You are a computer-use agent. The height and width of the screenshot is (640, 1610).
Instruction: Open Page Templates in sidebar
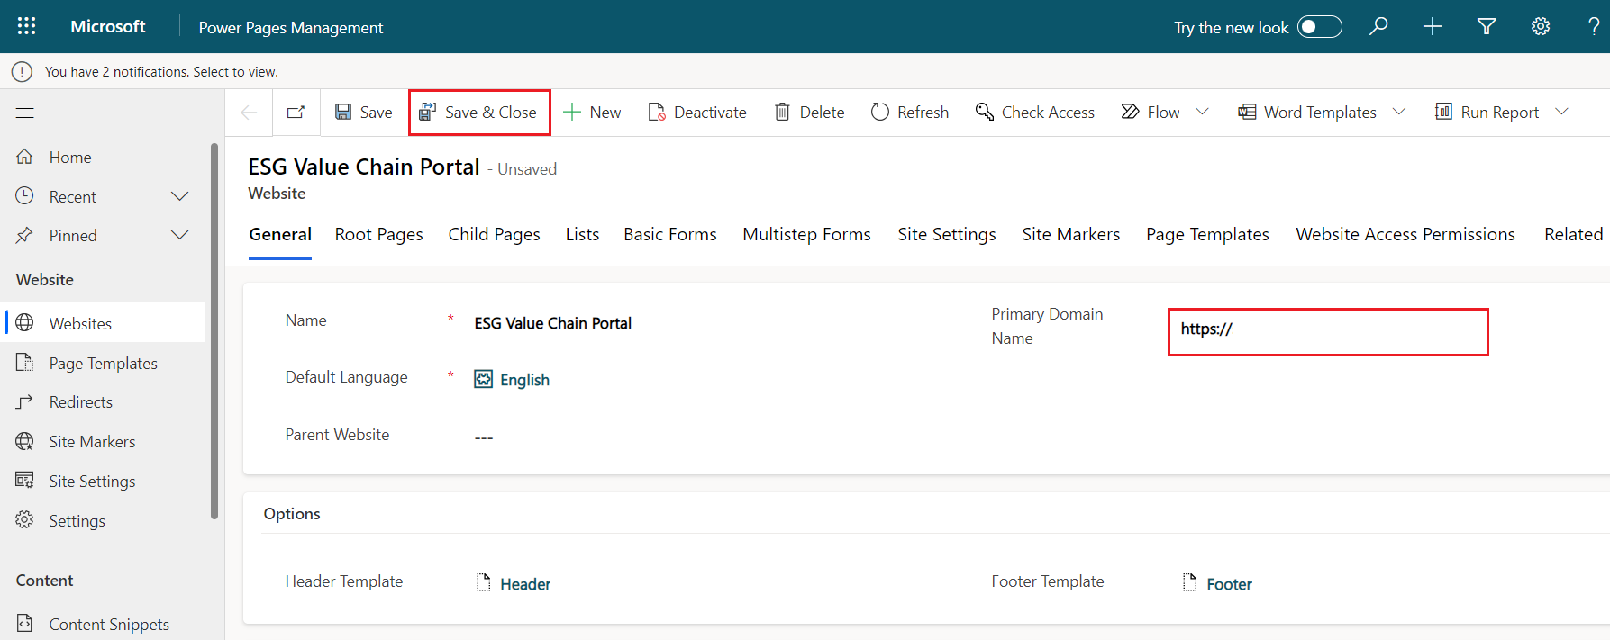click(x=105, y=363)
